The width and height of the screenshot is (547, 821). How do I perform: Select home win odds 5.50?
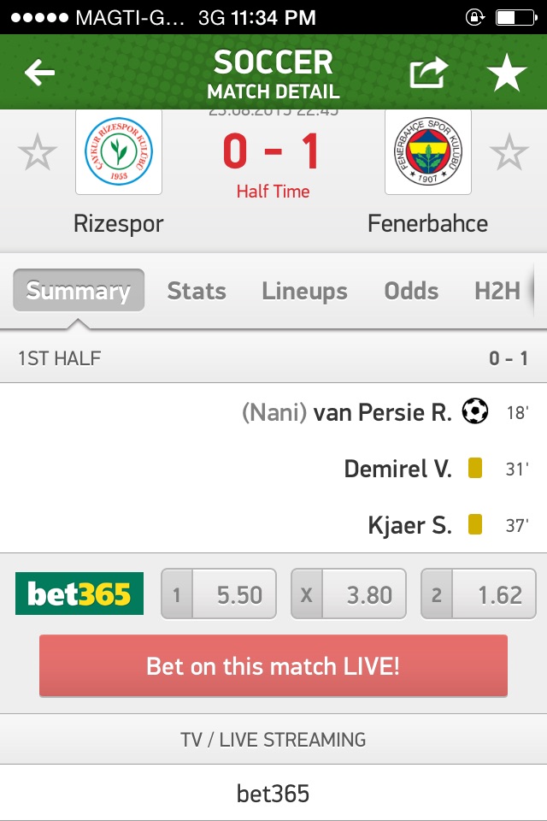click(219, 594)
